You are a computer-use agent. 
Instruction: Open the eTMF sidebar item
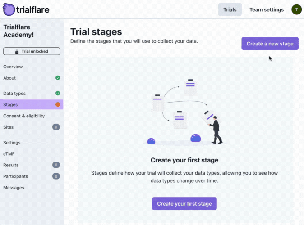coord(9,154)
